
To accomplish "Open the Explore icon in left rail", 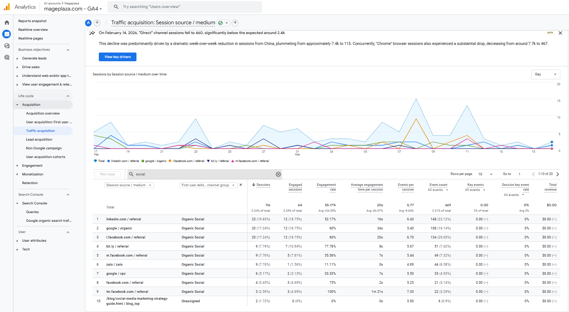I will [7, 46].
